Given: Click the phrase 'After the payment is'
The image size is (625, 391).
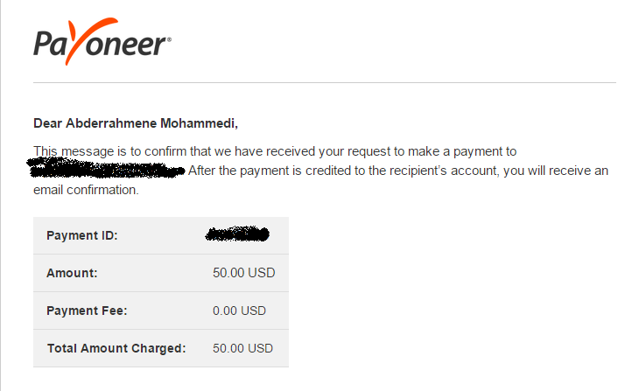Looking at the screenshot, I should click(x=245, y=171).
